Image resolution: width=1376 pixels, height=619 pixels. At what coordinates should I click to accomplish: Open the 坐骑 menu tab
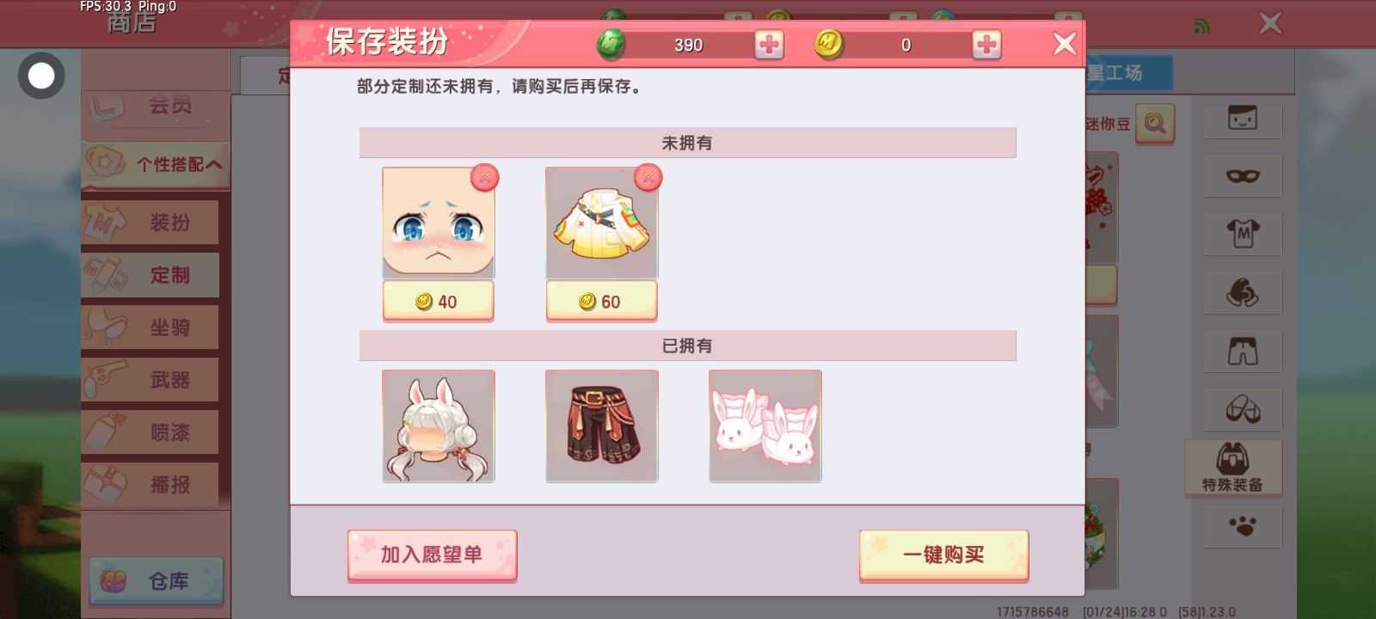[x=150, y=328]
